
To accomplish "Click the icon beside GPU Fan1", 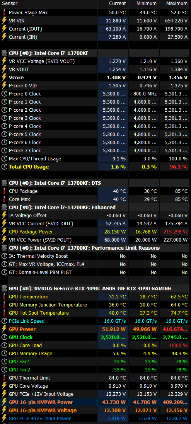I will pos(4,361).
